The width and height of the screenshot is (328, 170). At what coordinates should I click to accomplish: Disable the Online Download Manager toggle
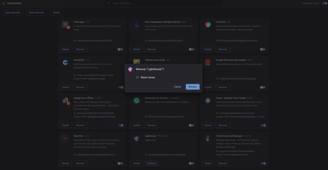[x=263, y=163]
